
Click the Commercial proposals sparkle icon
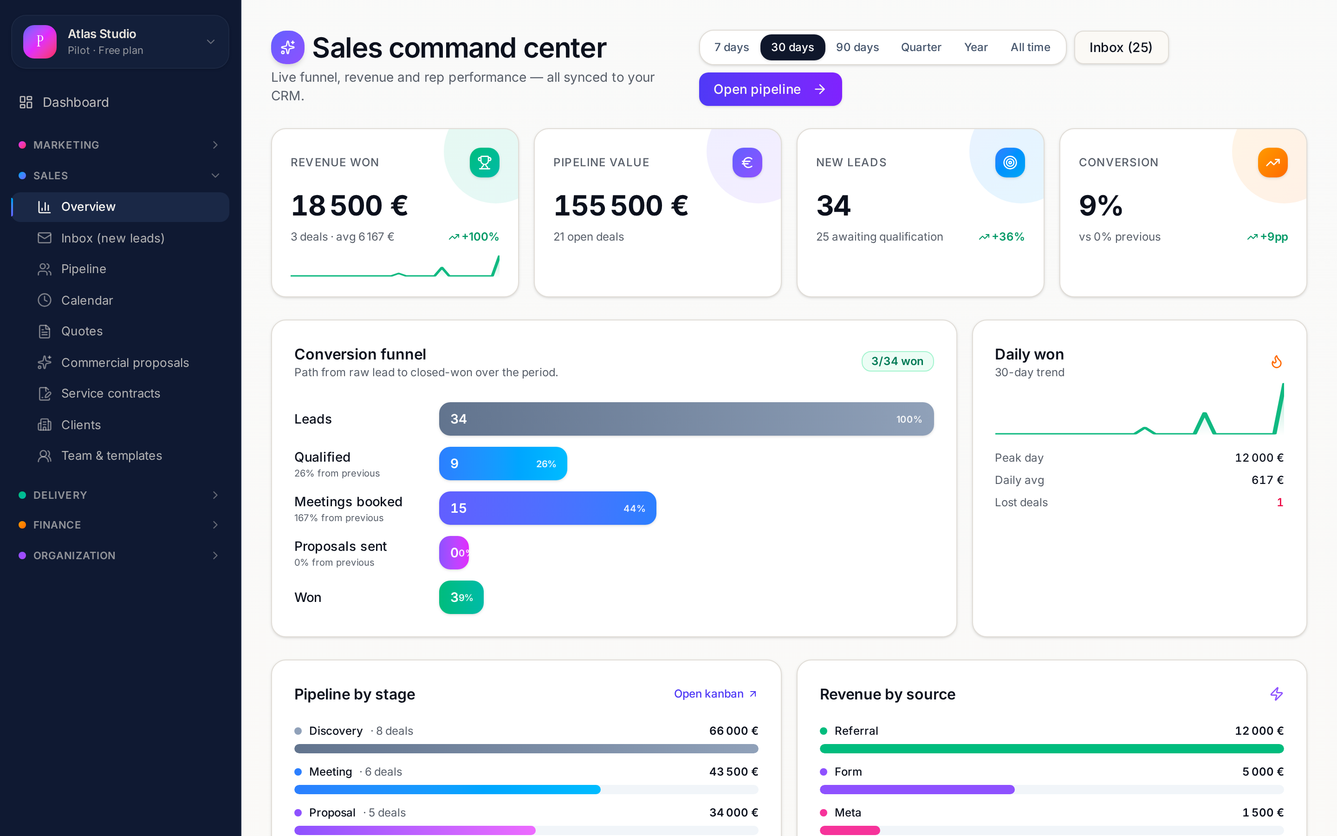[x=44, y=363]
